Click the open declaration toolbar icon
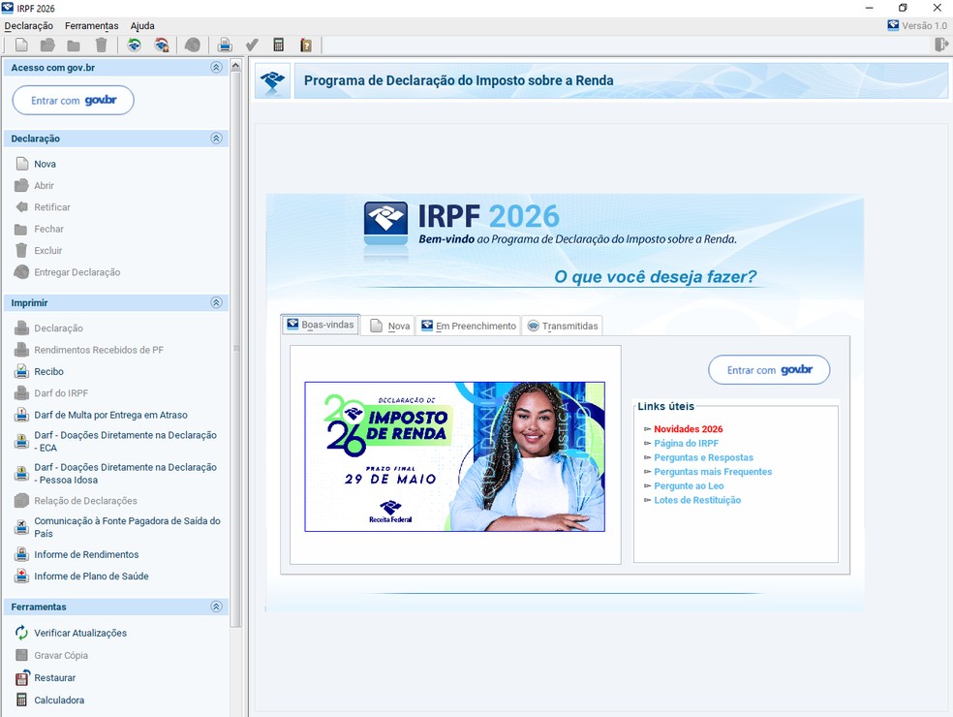Screen dimensions: 953x717 pyautogui.click(x=47, y=45)
